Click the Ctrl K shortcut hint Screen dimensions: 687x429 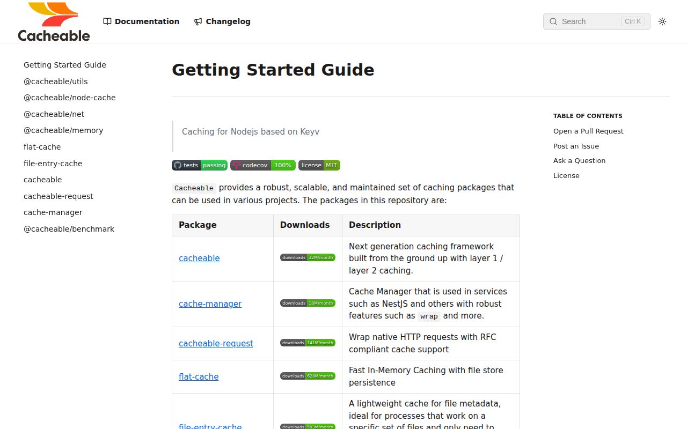tap(633, 21)
